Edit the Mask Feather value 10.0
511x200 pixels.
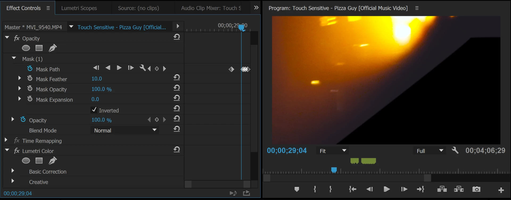tap(97, 79)
